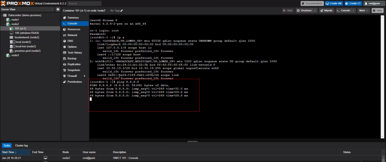Open the Network menu item
This screenshot has width=386, height=162.
[72, 35]
